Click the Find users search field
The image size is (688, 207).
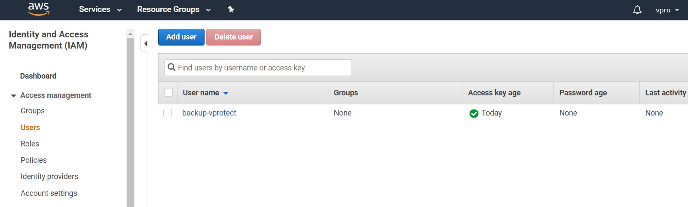click(x=262, y=68)
